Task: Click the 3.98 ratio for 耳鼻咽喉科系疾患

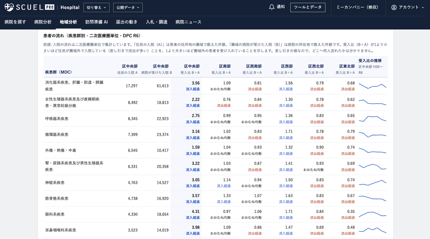Action: coord(195,228)
